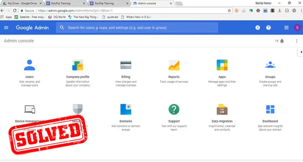Open The Next Big Thing bookmark
Screen dimensions: 303x162
point(83,17)
